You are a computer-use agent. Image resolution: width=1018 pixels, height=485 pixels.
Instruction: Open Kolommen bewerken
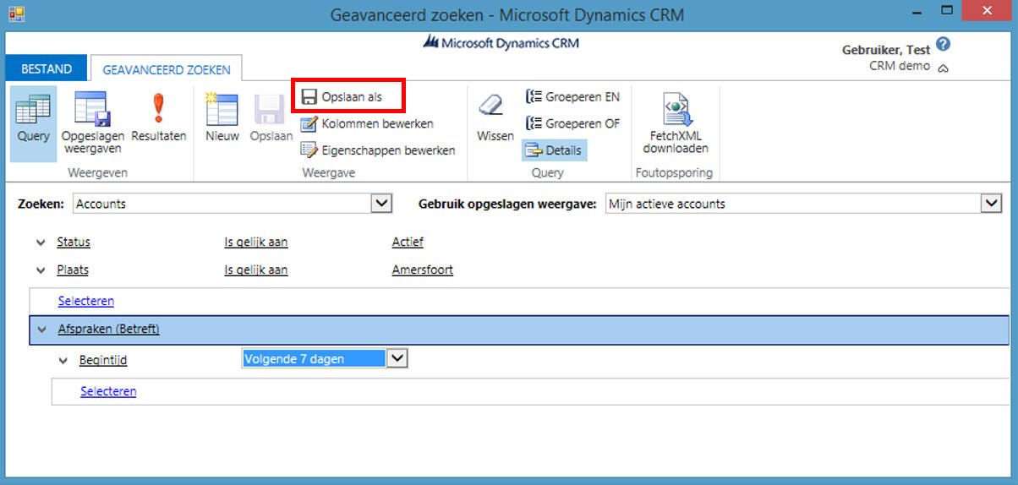368,123
